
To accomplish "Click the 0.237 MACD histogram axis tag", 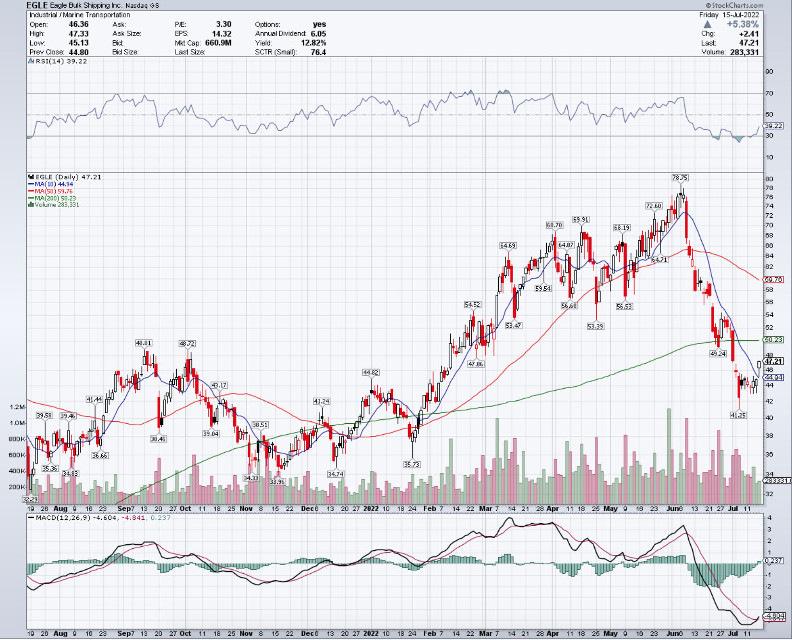I will pyautogui.click(x=773, y=561).
